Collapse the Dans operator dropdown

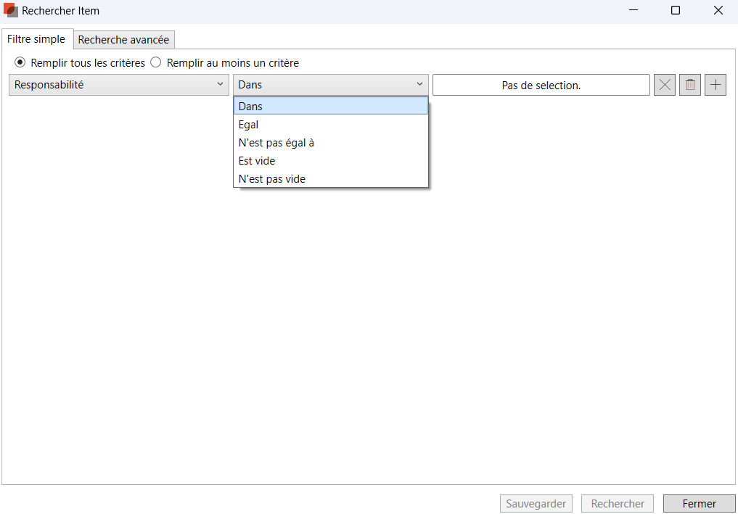(331, 85)
